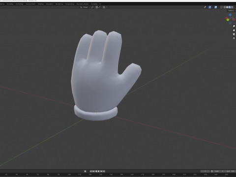Add a new workspace with plus button
Viewport: 236px width, 177px height.
100,4
